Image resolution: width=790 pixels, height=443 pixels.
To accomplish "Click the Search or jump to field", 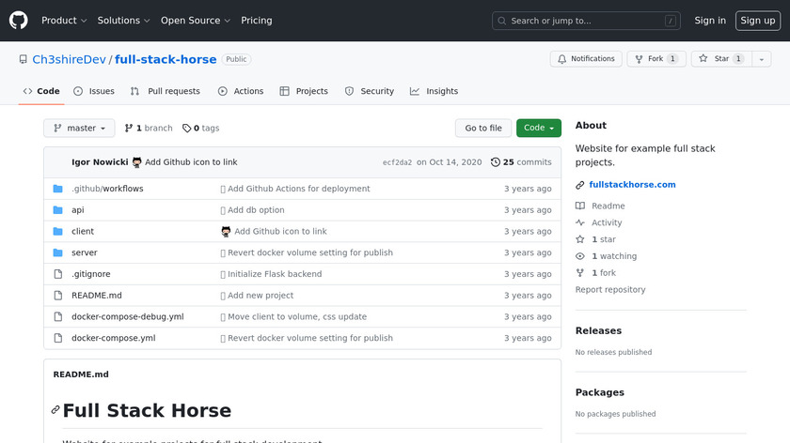I will click(587, 21).
